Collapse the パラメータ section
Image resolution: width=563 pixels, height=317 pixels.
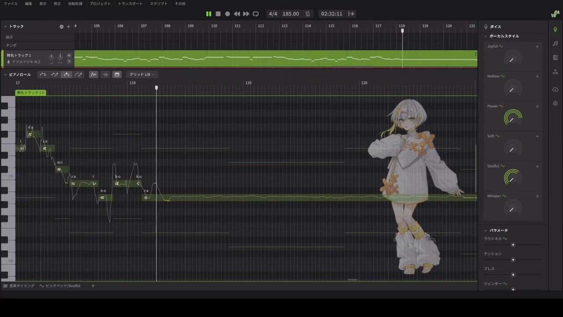click(x=486, y=230)
